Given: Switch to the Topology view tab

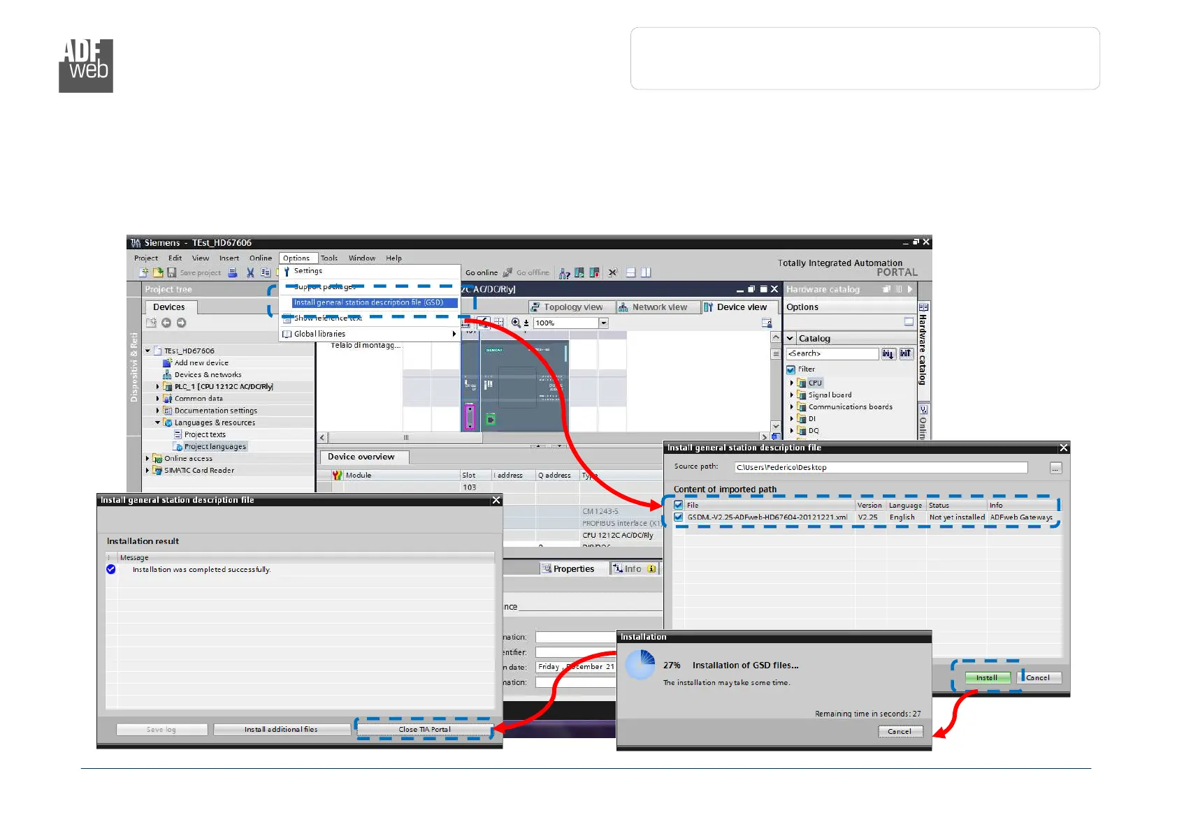Looking at the screenshot, I should pyautogui.click(x=572, y=307).
